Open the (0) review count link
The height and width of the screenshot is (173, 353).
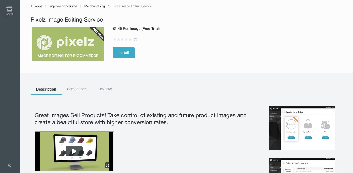click(135, 39)
